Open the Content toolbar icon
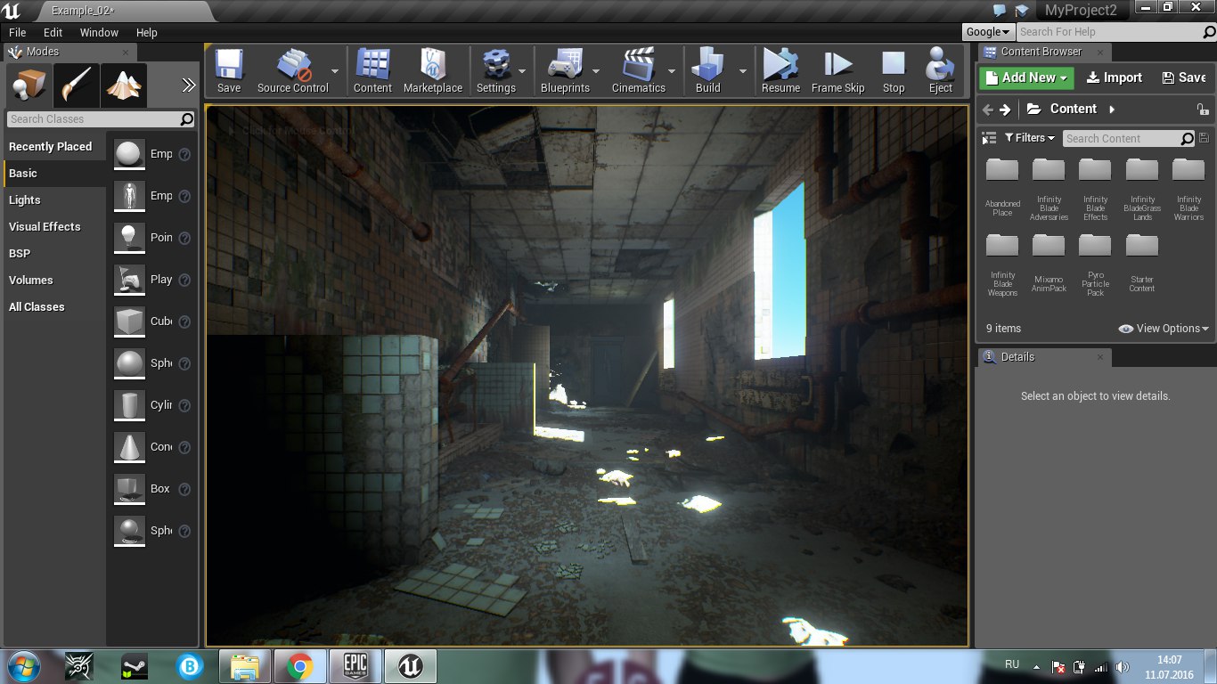Image resolution: width=1217 pixels, height=684 pixels. point(372,70)
